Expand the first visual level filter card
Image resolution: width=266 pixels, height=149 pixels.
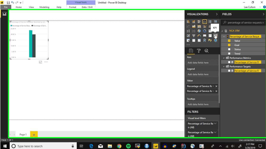[215, 123]
